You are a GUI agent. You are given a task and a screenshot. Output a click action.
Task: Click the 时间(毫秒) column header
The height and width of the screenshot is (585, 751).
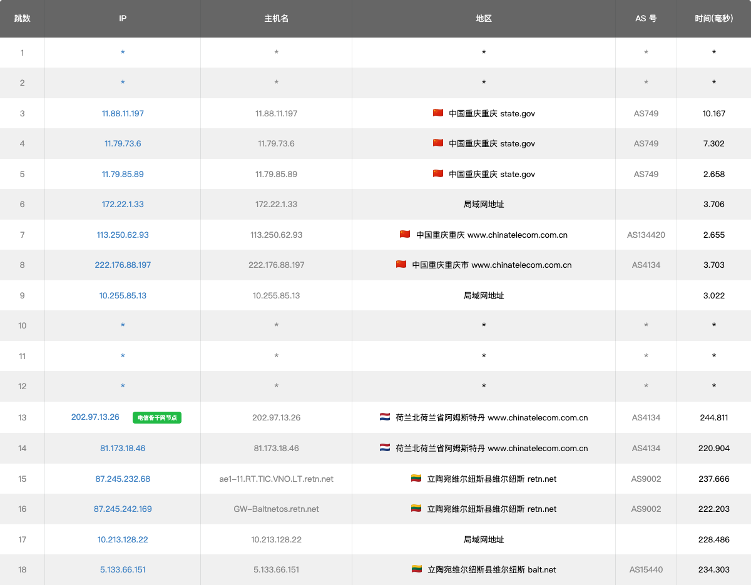click(x=713, y=19)
